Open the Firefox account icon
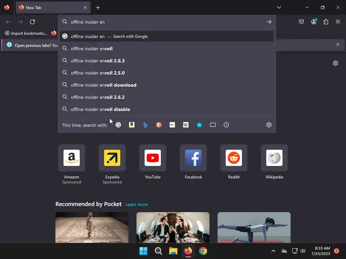 [x=314, y=22]
